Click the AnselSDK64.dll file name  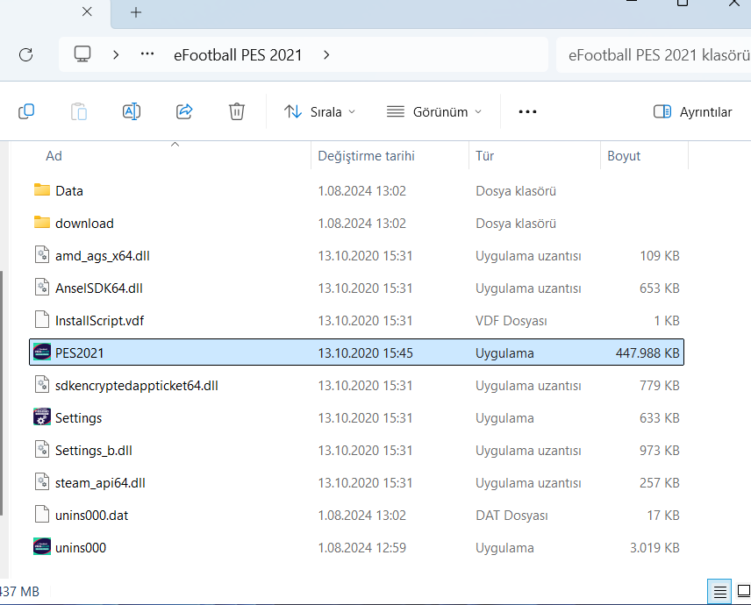98,288
